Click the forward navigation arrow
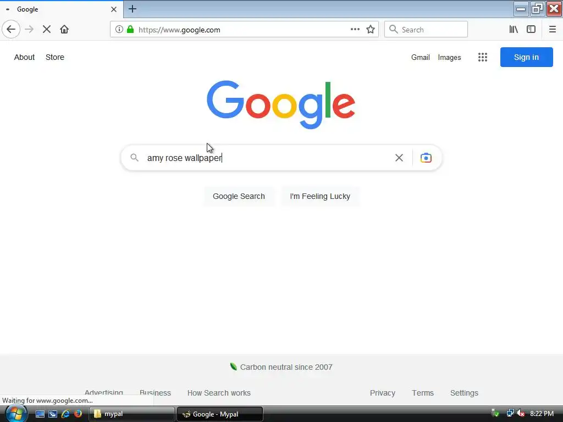The width and height of the screenshot is (563, 422). [x=29, y=30]
